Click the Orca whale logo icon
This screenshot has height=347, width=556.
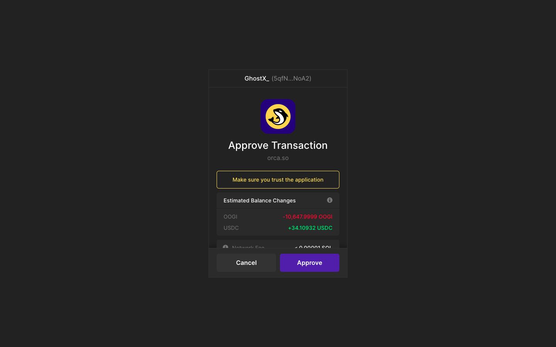coord(278,116)
